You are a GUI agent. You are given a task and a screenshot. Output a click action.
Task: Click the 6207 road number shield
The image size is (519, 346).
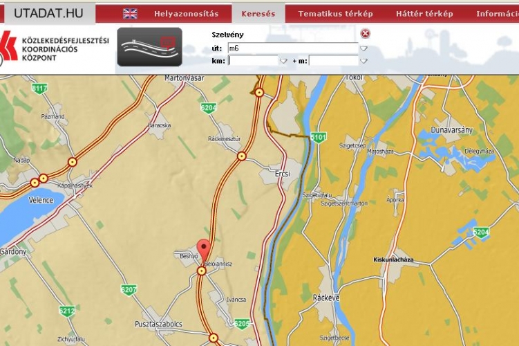pyautogui.click(x=129, y=289)
